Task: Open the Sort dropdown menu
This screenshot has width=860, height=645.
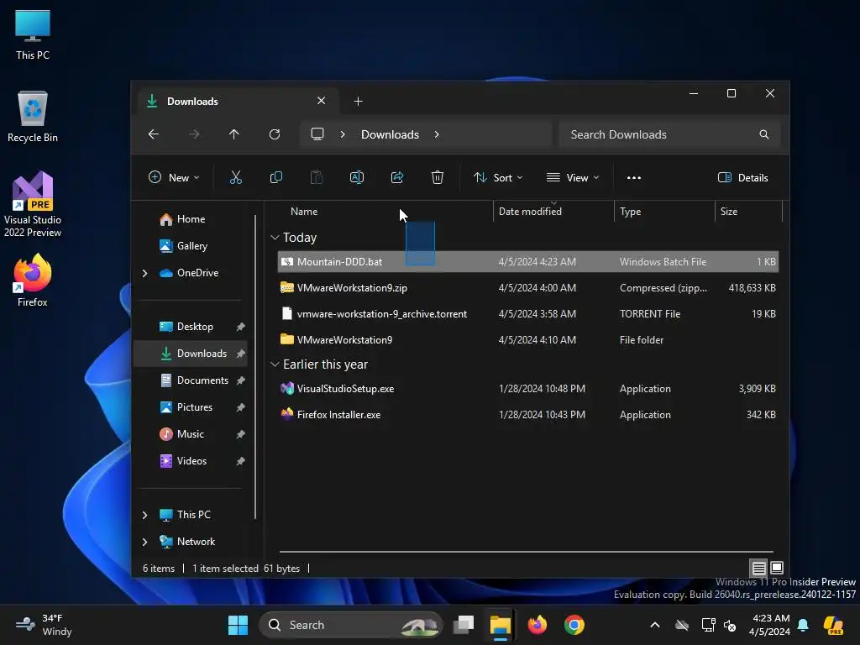Action: tap(498, 178)
